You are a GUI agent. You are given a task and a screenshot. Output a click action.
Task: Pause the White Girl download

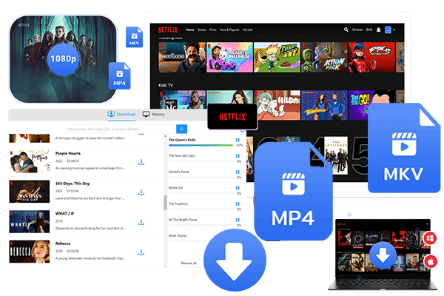coord(238,188)
